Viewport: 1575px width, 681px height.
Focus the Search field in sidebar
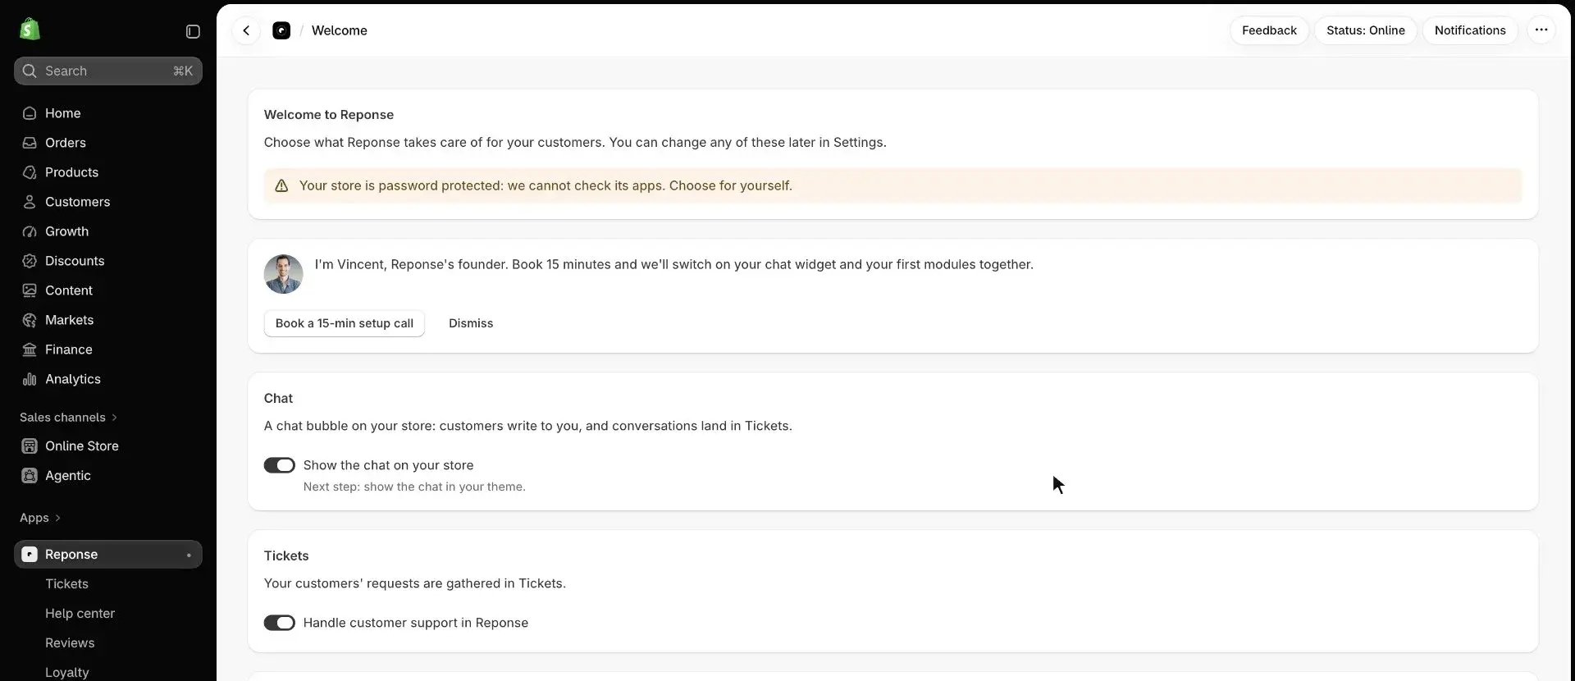tap(108, 71)
